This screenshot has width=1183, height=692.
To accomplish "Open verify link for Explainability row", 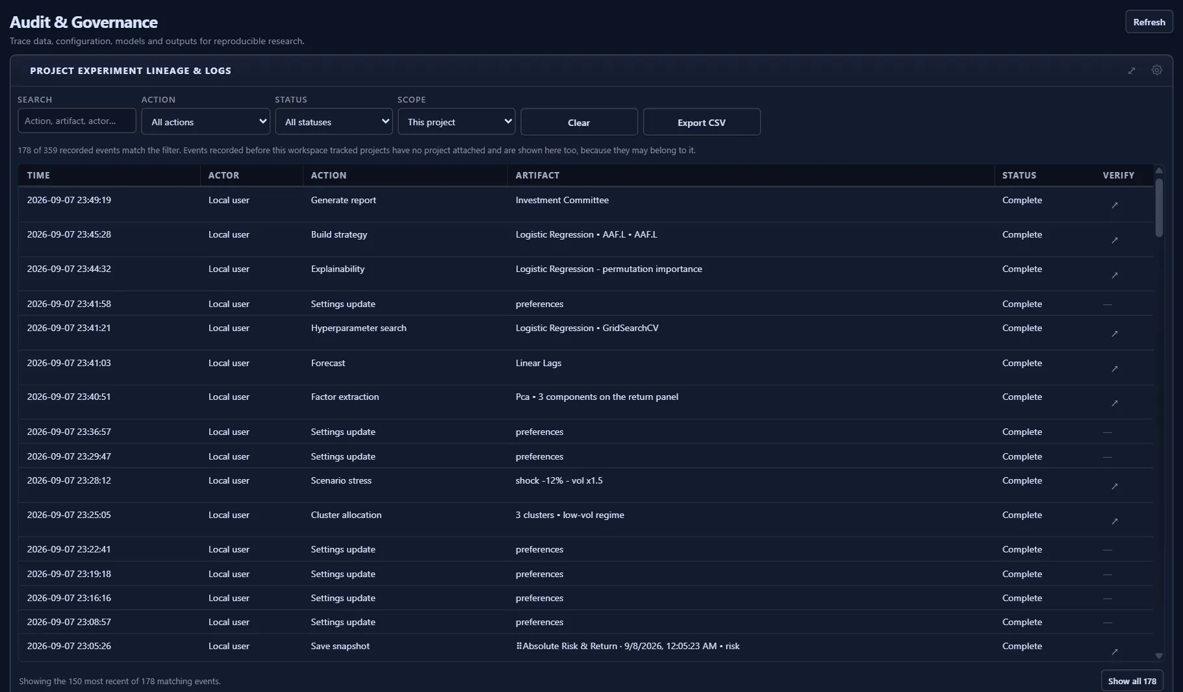I will click(x=1115, y=275).
